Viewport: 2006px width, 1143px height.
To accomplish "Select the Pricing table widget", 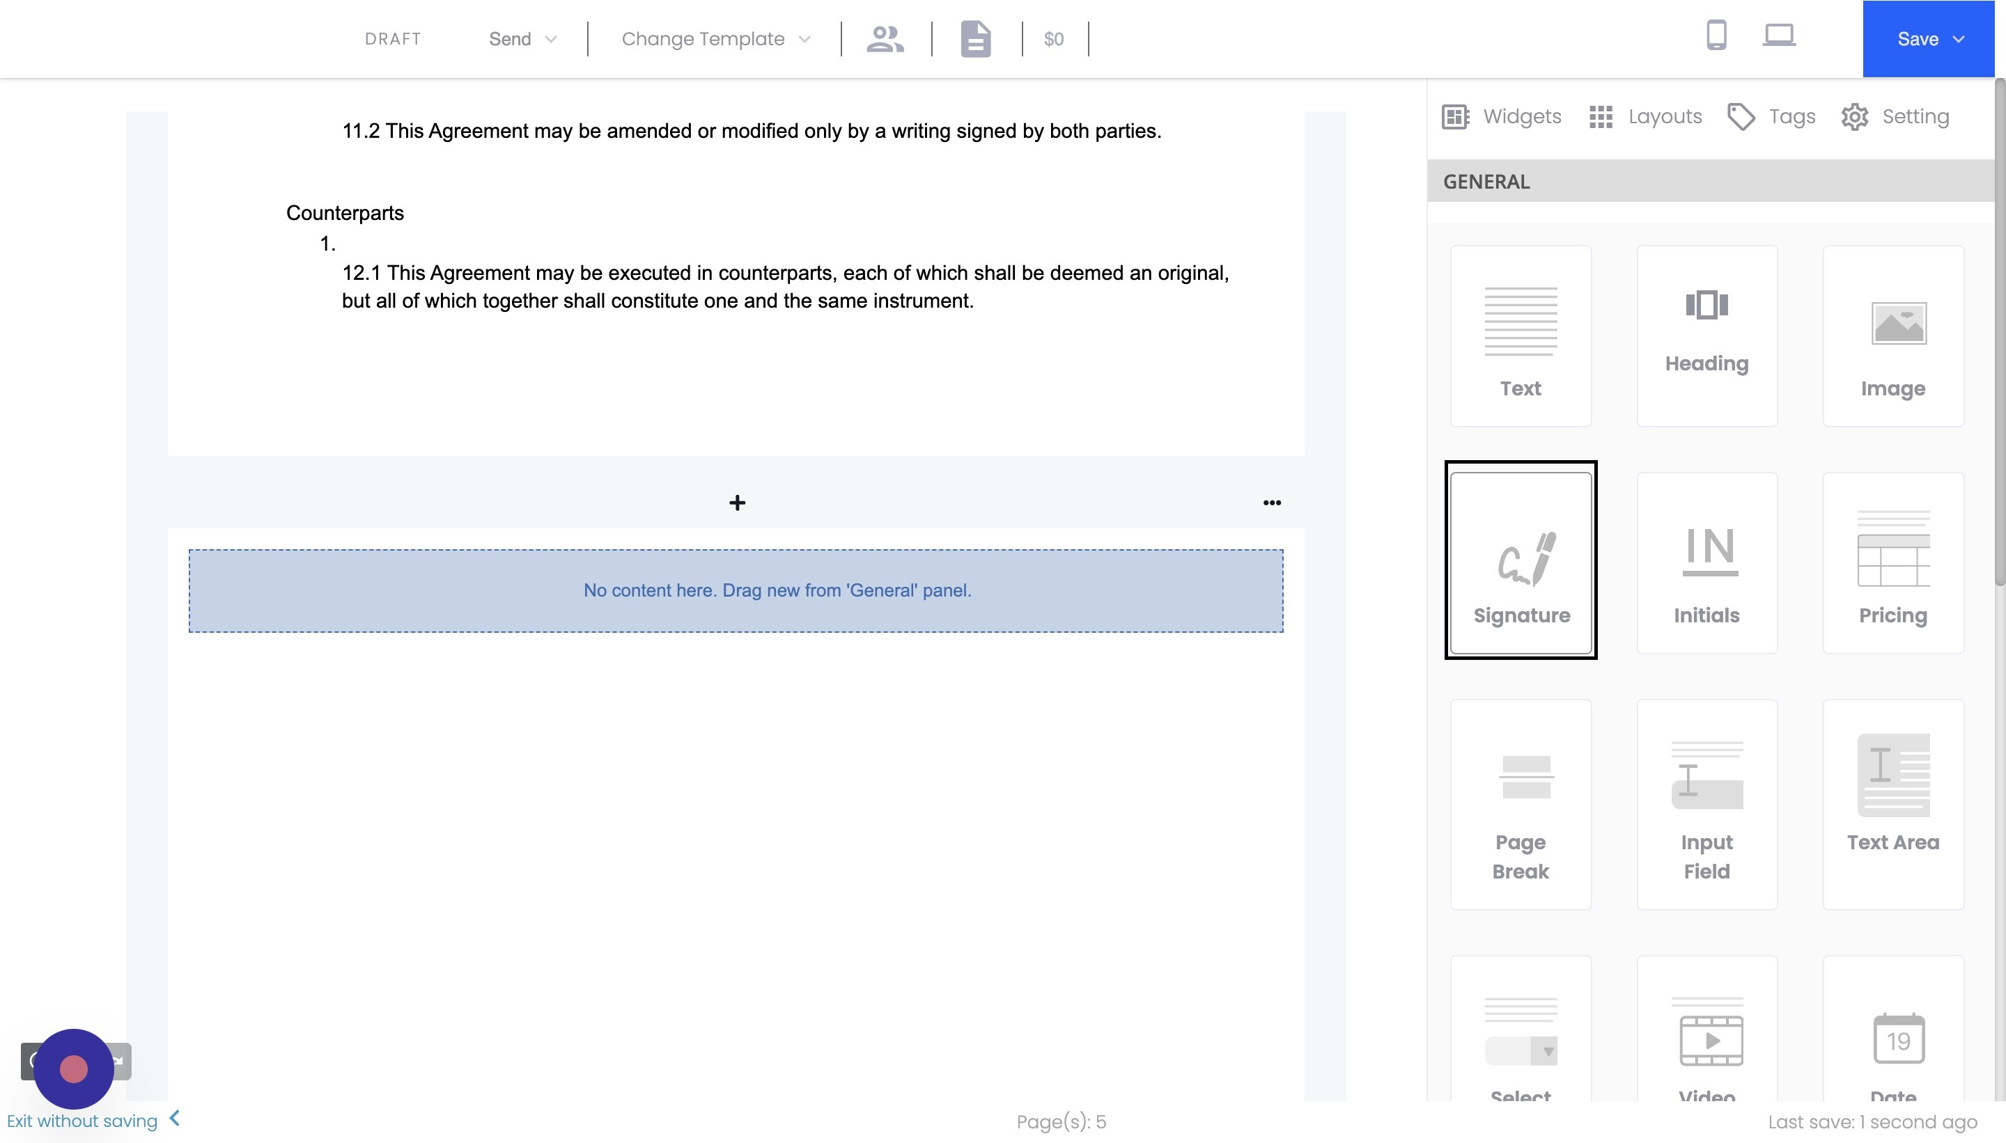I will click(x=1892, y=563).
